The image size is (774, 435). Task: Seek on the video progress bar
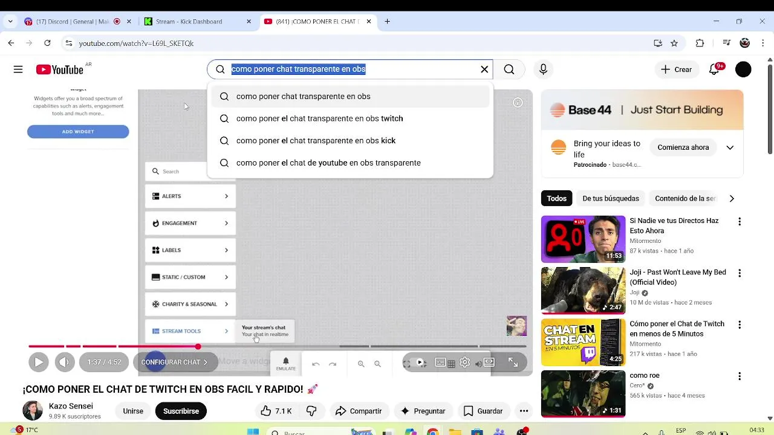coord(277,346)
